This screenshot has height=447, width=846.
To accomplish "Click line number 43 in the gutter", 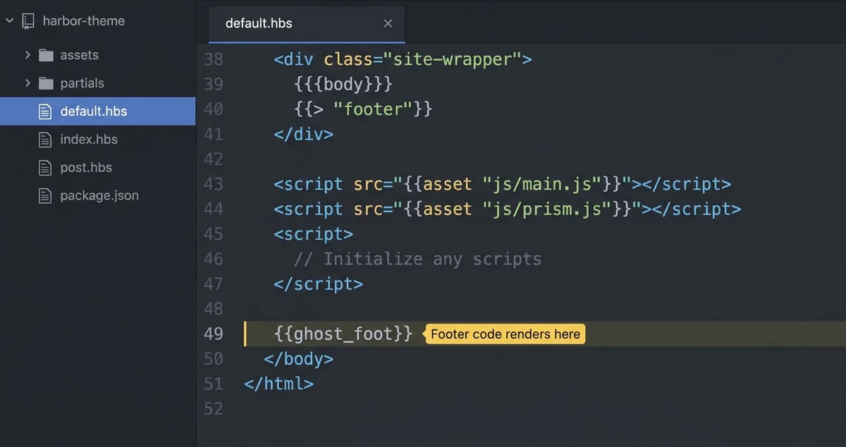I will click(x=213, y=184).
